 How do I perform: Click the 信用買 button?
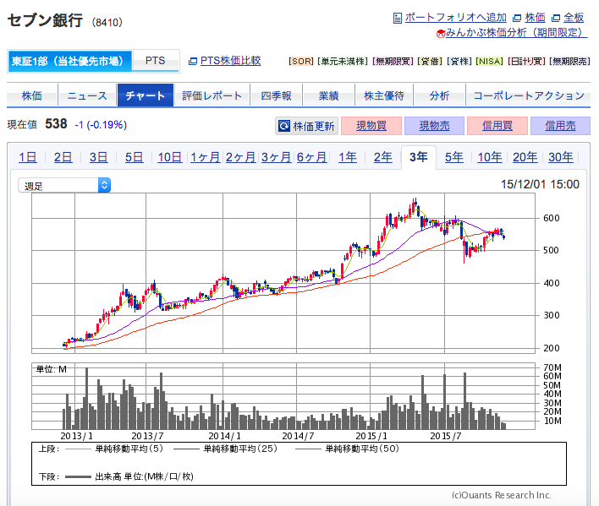point(497,126)
